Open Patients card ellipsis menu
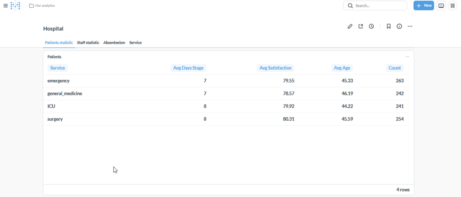The image size is (461, 197). point(407,57)
